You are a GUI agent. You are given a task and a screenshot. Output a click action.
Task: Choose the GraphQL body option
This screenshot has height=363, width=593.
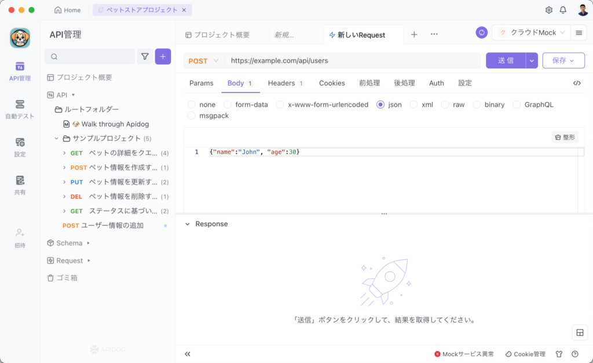coord(517,105)
